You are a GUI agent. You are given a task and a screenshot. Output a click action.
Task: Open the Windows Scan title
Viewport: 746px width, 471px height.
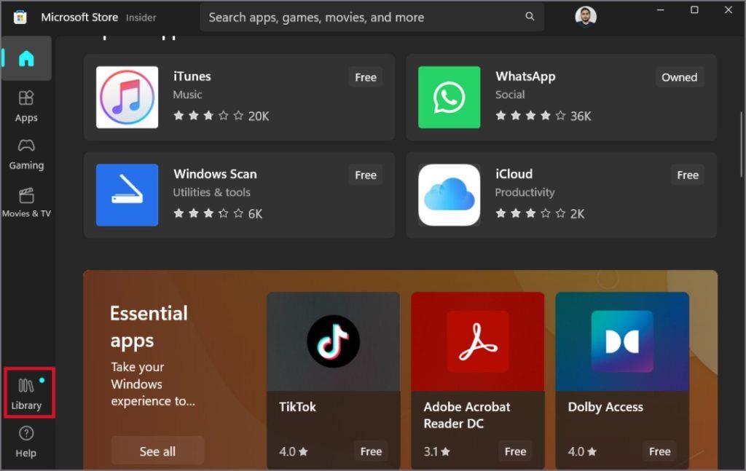click(x=215, y=174)
